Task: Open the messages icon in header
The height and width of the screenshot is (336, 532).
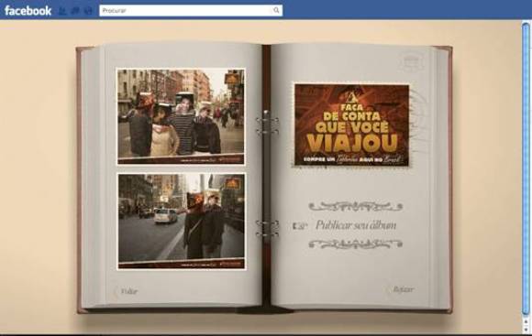Action: tap(75, 11)
